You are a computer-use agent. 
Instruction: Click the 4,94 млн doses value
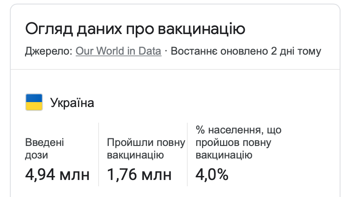pyautogui.click(x=57, y=175)
